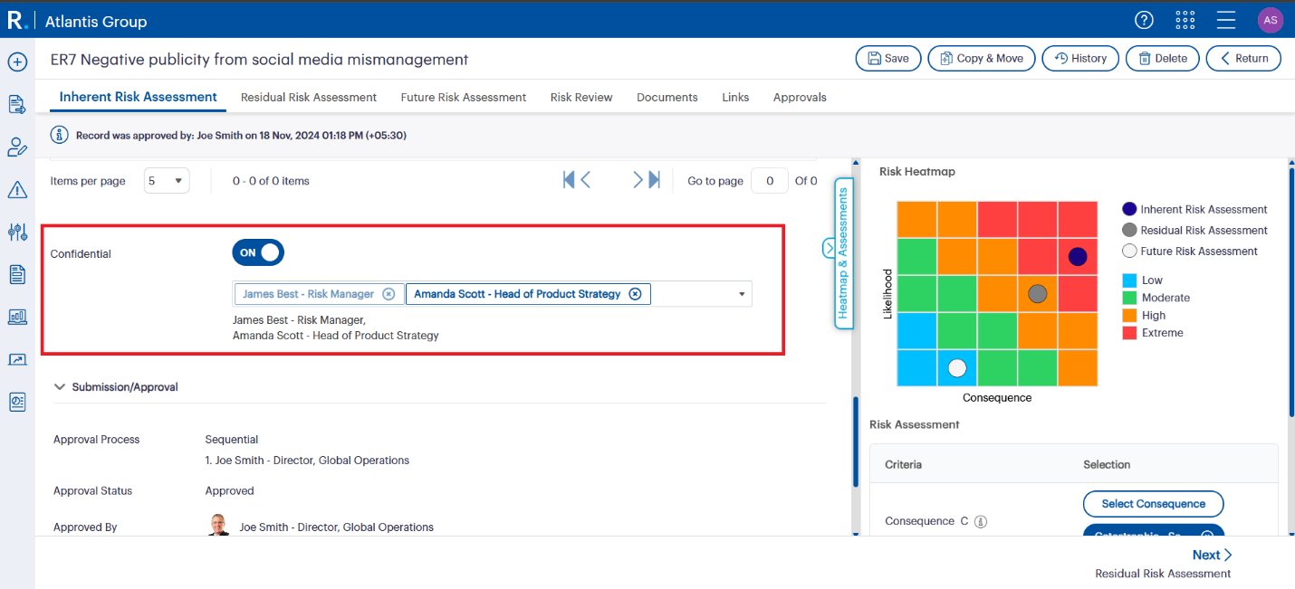Click info icon next to Consequence C

980,521
